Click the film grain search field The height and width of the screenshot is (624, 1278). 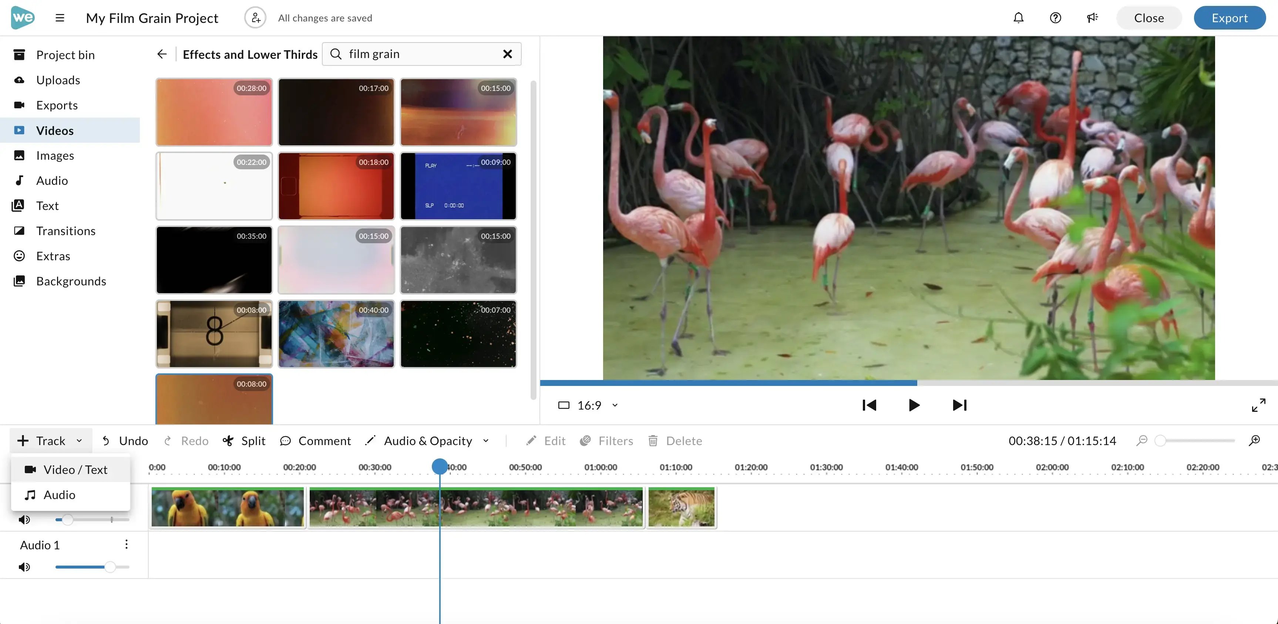tap(422, 54)
